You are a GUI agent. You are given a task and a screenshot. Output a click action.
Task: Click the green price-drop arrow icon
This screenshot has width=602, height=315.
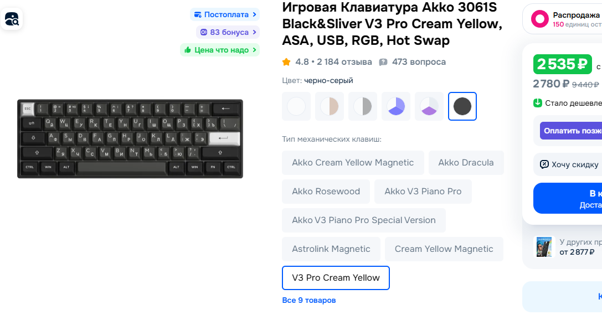(x=538, y=103)
